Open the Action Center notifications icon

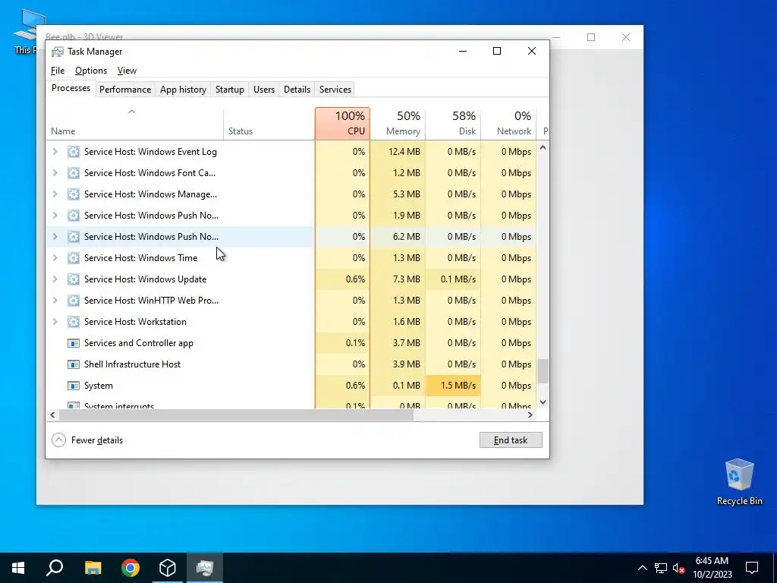click(752, 568)
